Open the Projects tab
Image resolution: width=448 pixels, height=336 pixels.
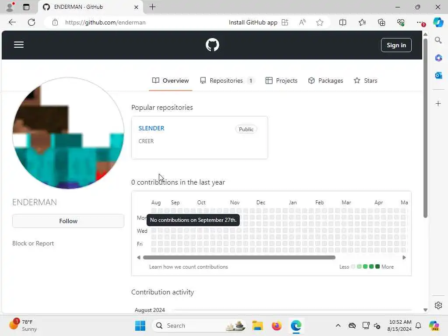click(281, 80)
